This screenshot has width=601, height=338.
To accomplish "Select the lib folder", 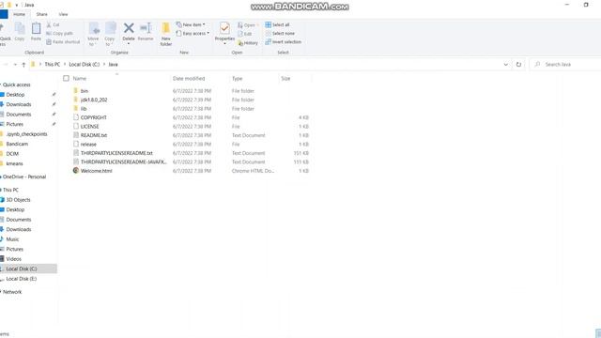I will (84, 109).
